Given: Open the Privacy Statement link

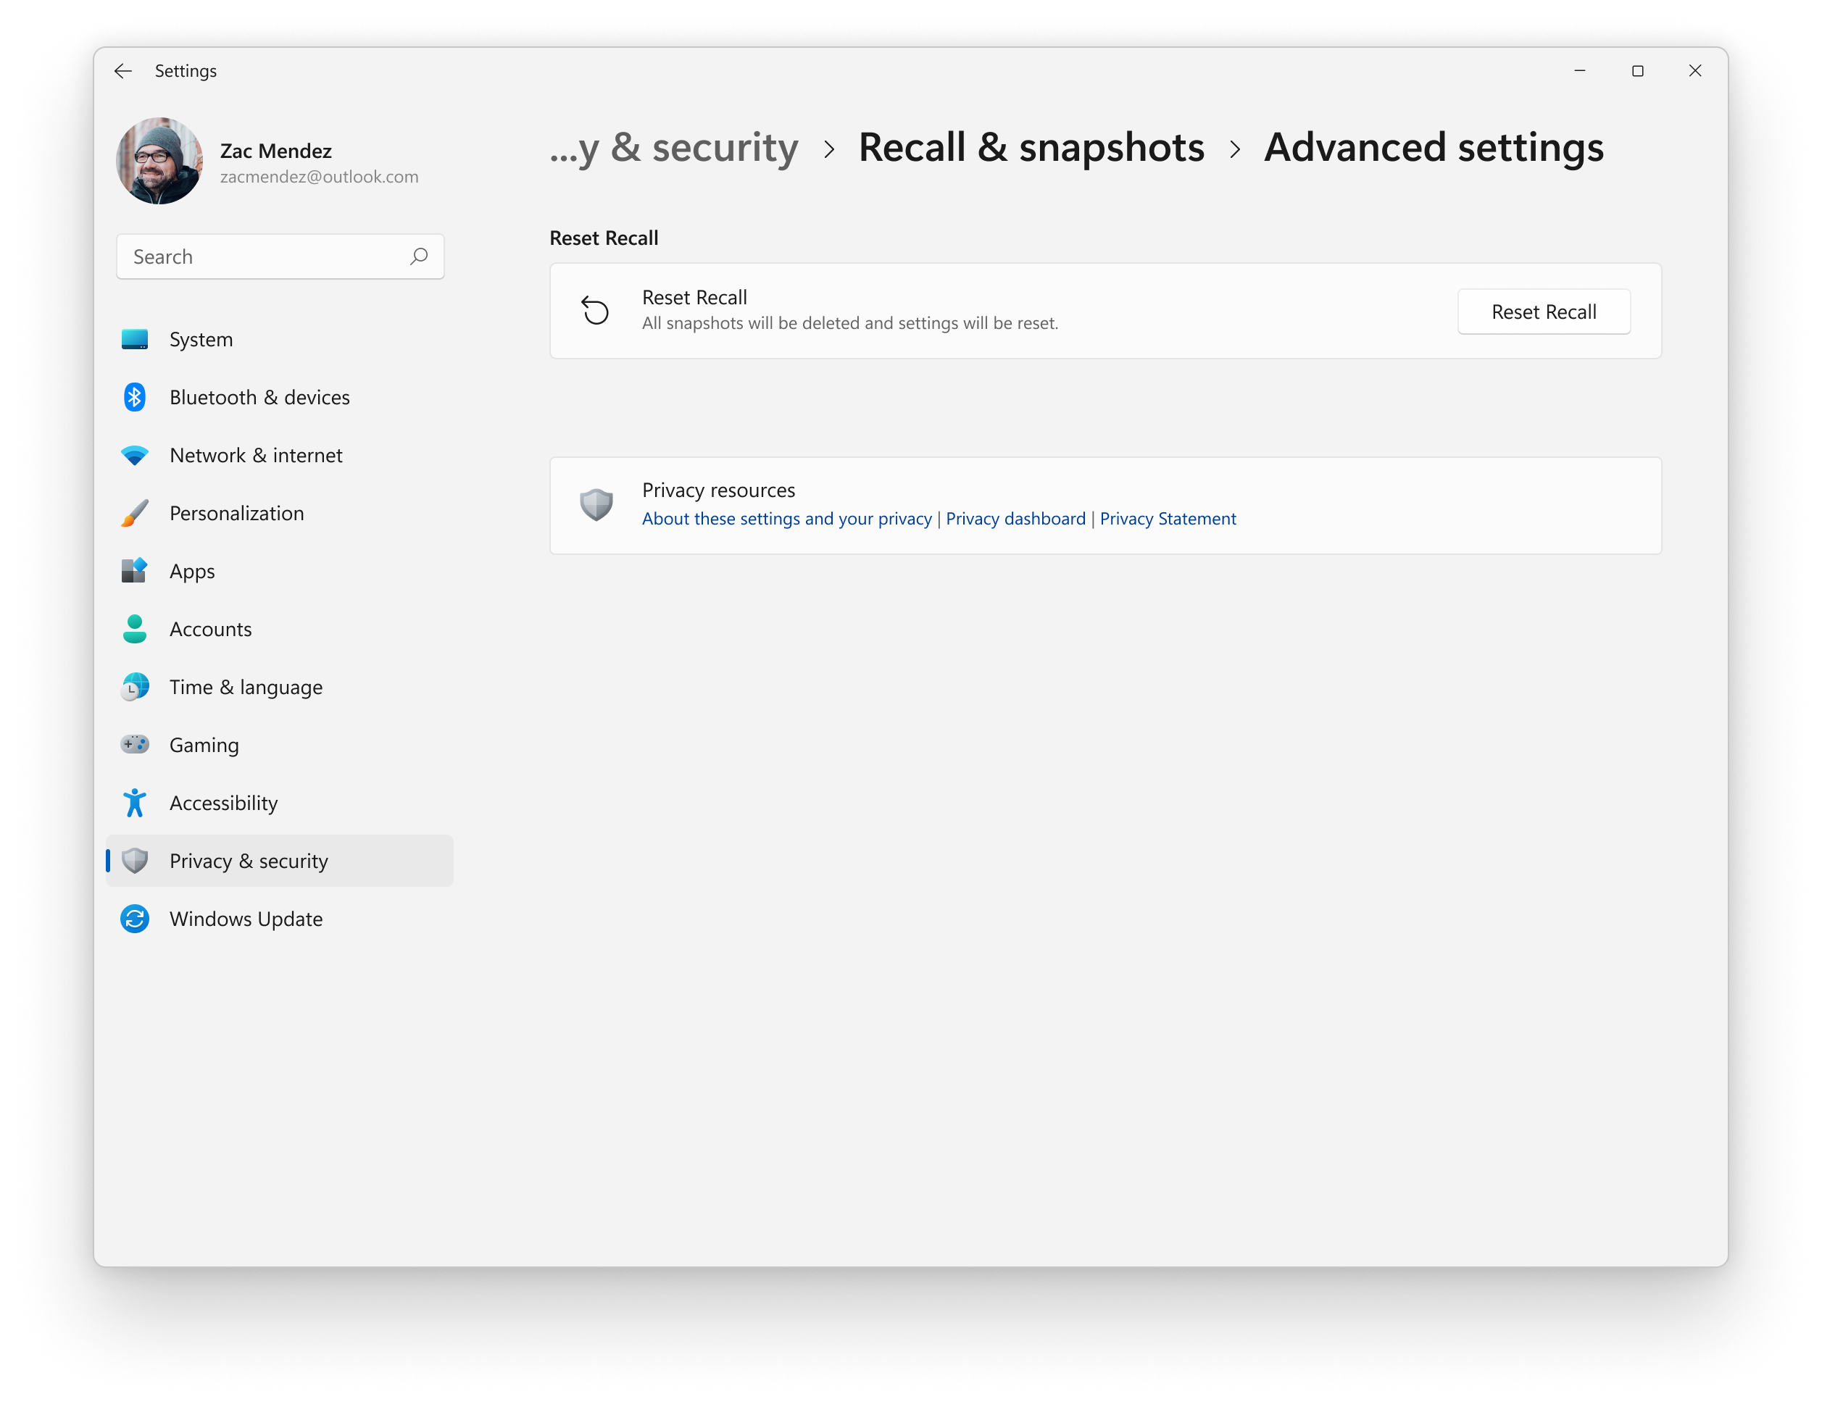Looking at the screenshot, I should pyautogui.click(x=1167, y=519).
